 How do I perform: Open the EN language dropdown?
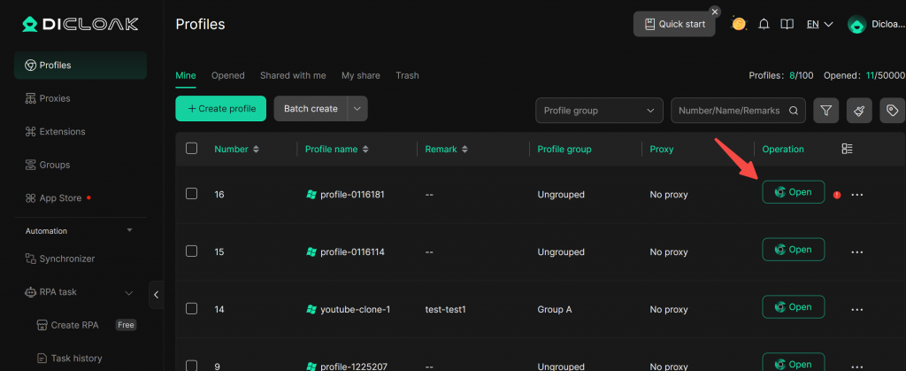pyautogui.click(x=819, y=24)
